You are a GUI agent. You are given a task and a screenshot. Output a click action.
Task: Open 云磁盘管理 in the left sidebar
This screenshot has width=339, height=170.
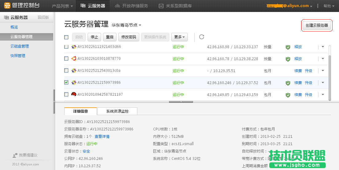[x=20, y=46]
